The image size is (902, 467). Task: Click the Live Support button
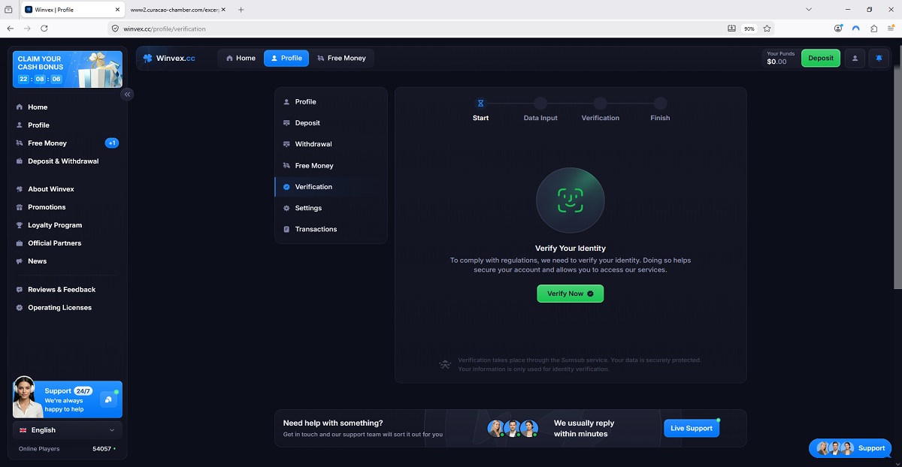692,428
